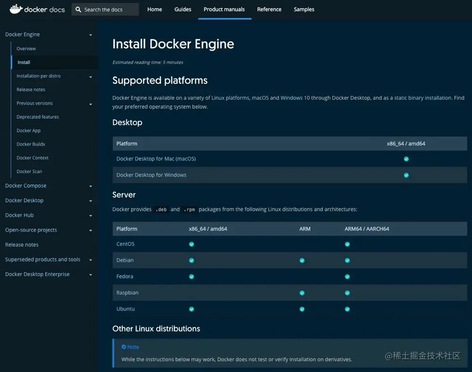The width and height of the screenshot is (472, 372).
Task: Expand the Previous versions section
Action: point(90,103)
